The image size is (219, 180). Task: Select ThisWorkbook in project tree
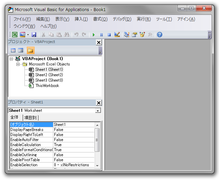tap(47, 86)
